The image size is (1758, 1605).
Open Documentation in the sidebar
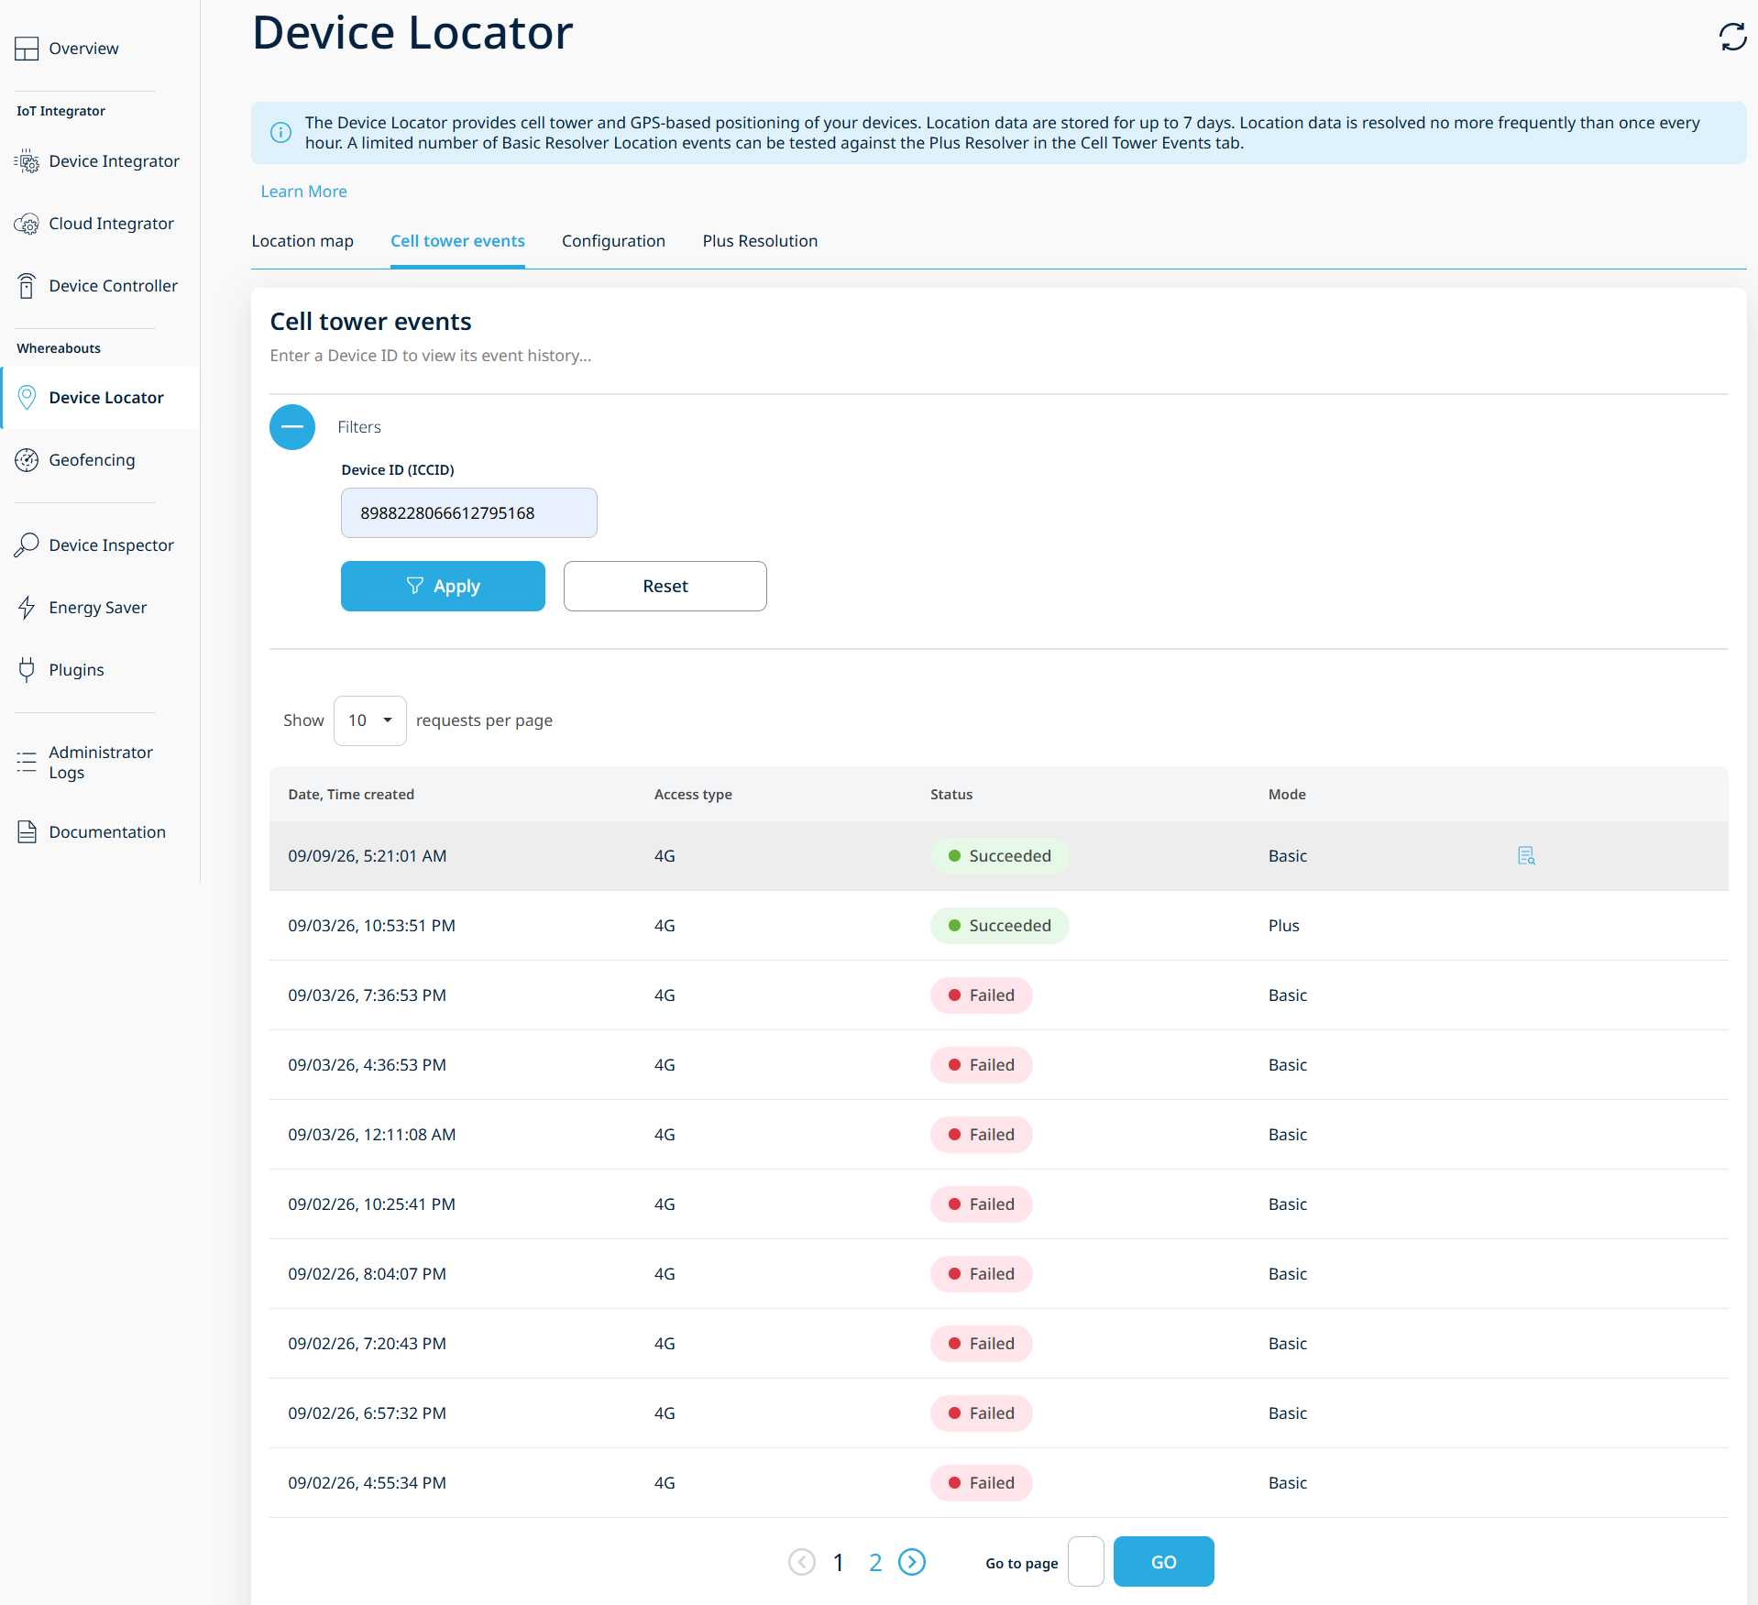(107, 832)
